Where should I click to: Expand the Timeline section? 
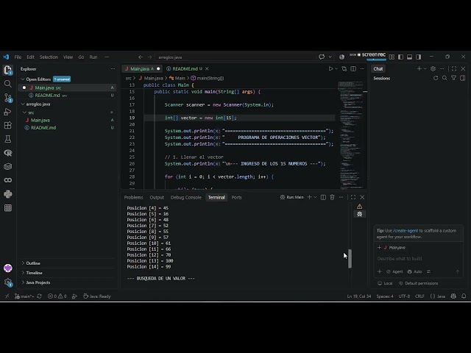(23, 273)
